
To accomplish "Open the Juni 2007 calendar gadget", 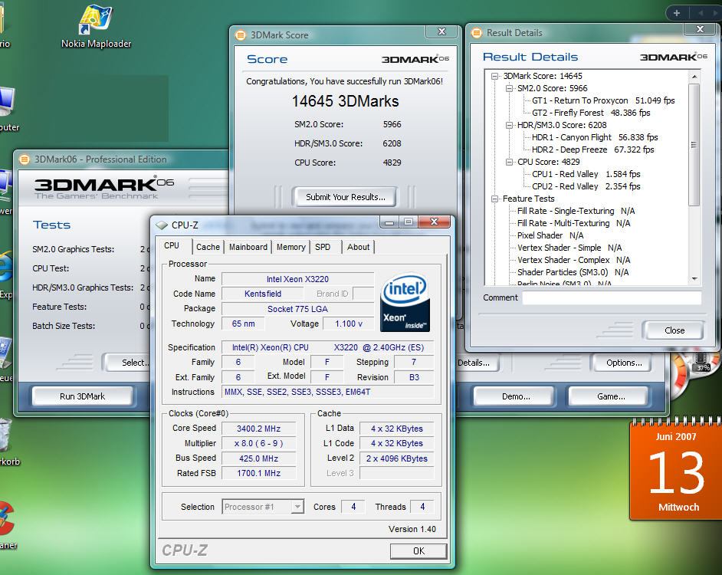I will coord(675,470).
